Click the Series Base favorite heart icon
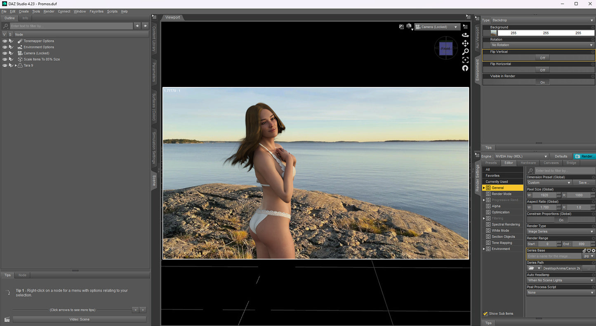The width and height of the screenshot is (596, 326). tap(589, 251)
